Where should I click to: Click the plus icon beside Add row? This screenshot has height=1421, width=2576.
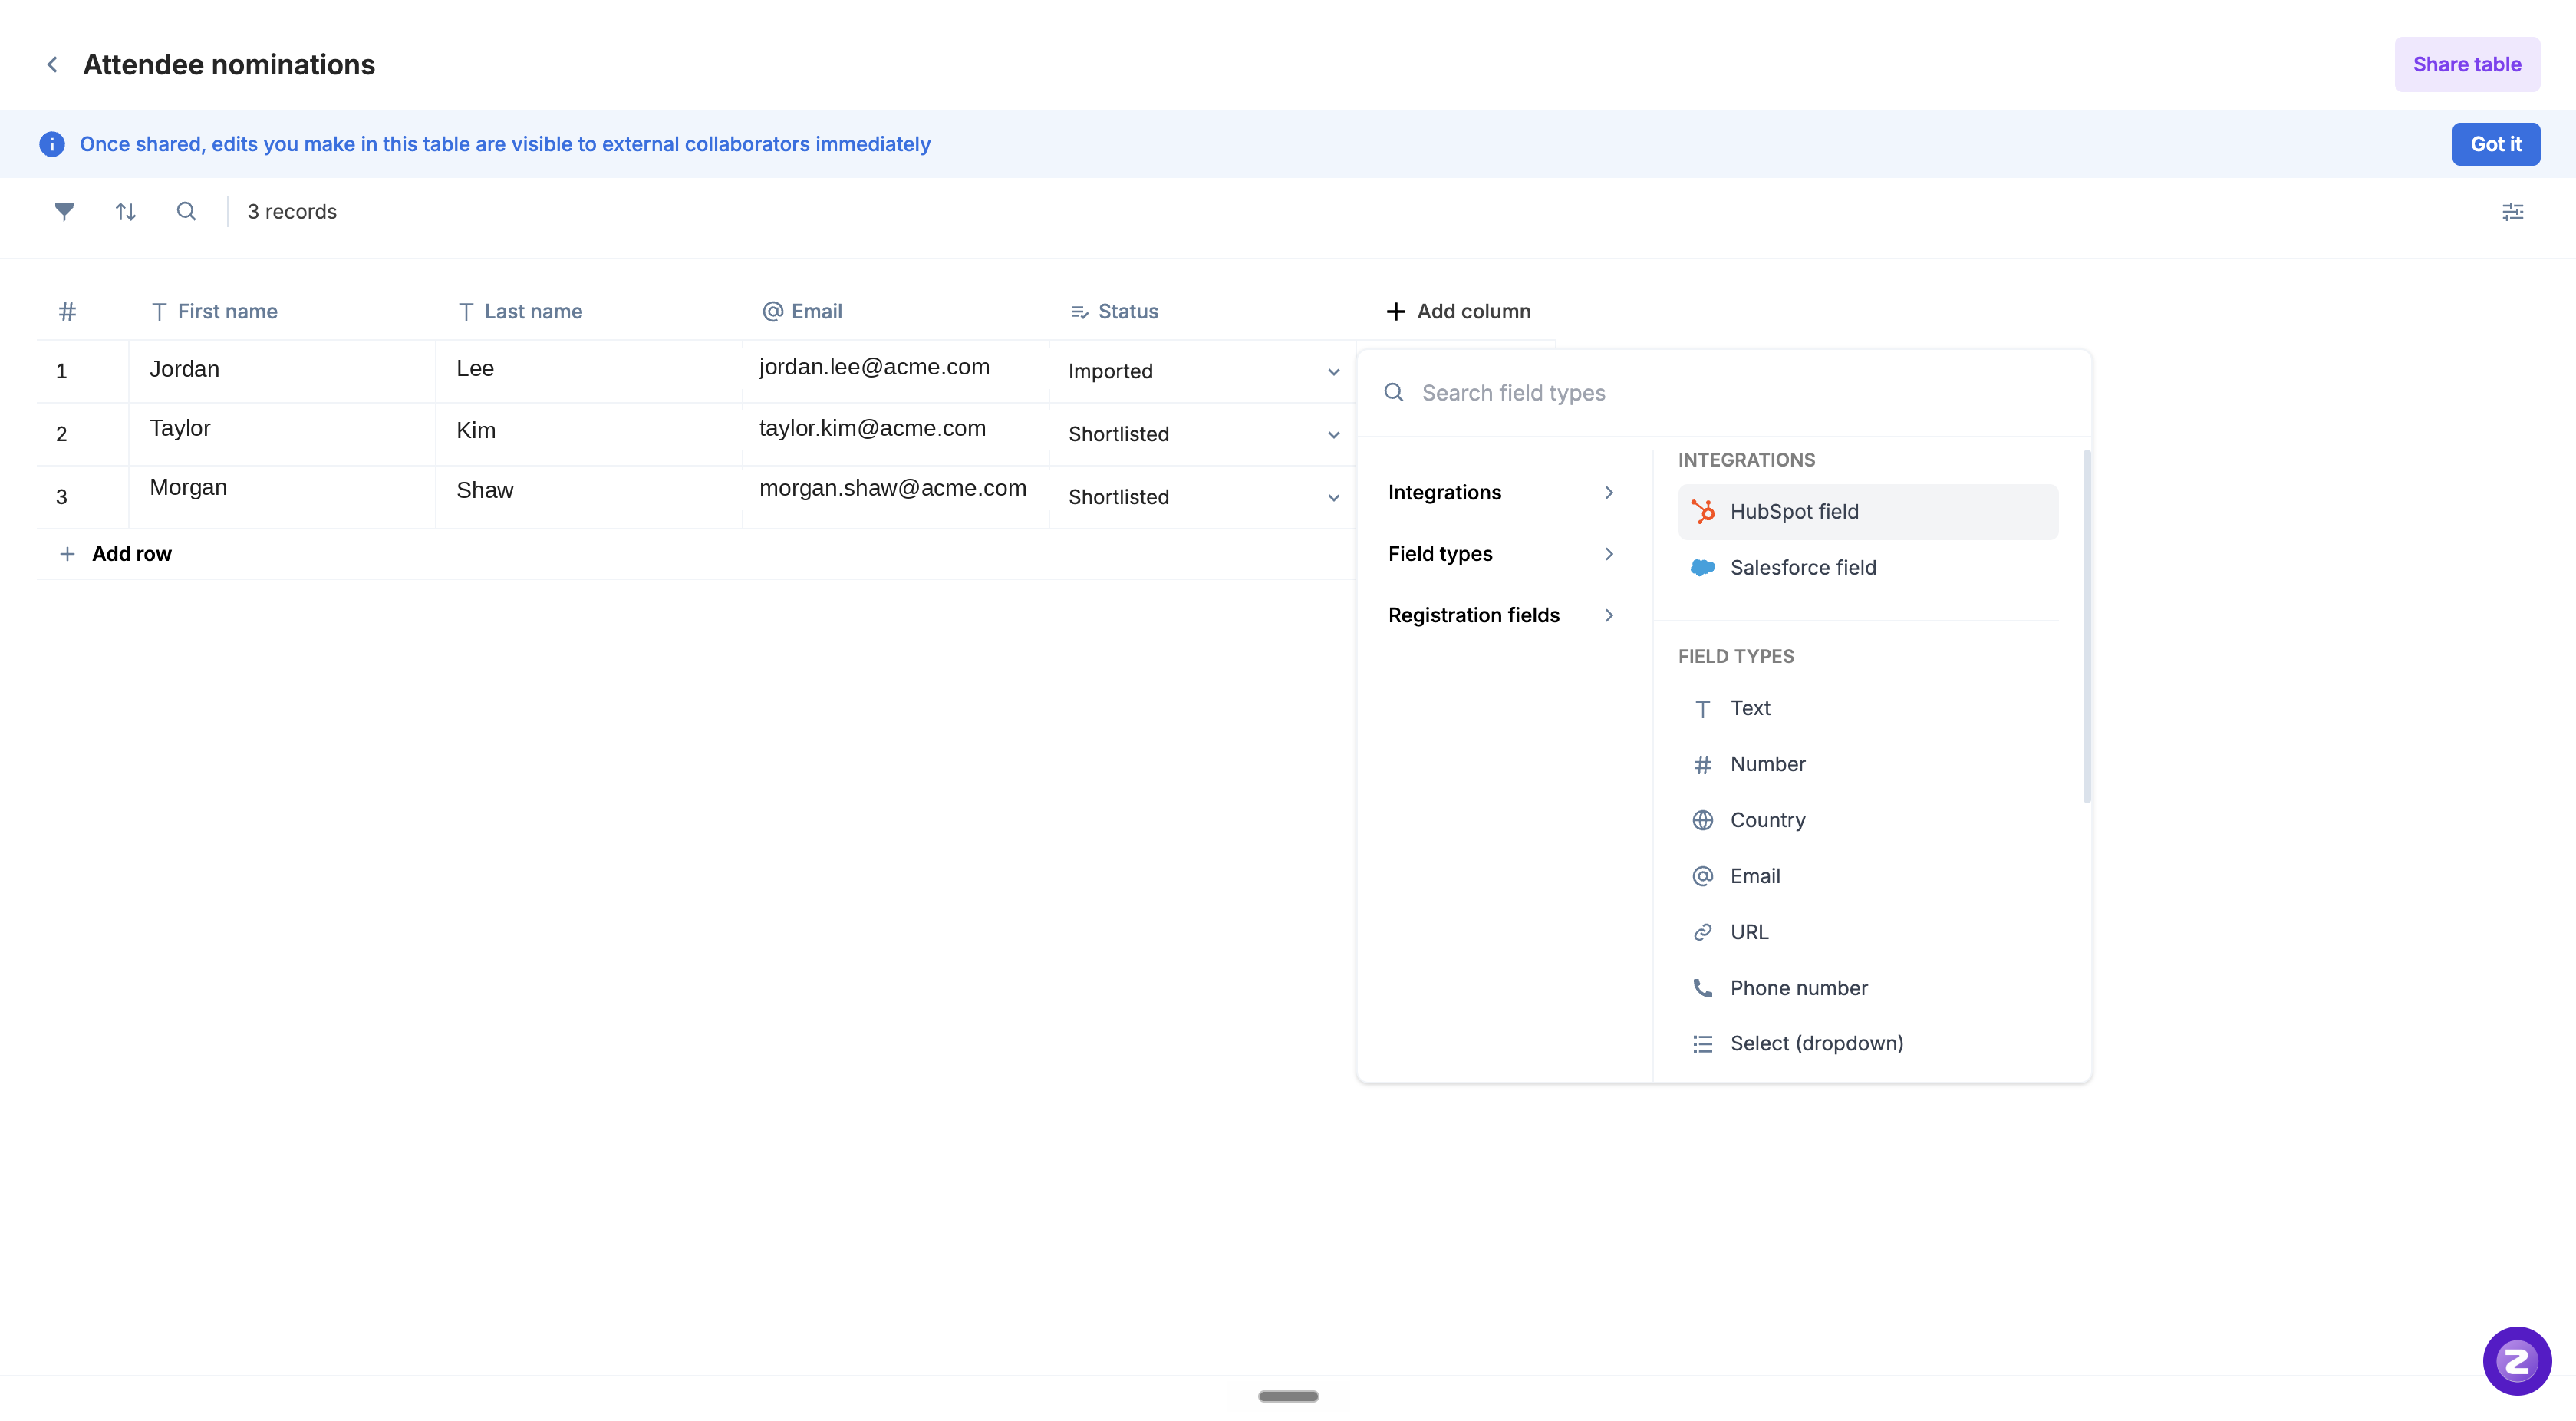[x=67, y=554]
